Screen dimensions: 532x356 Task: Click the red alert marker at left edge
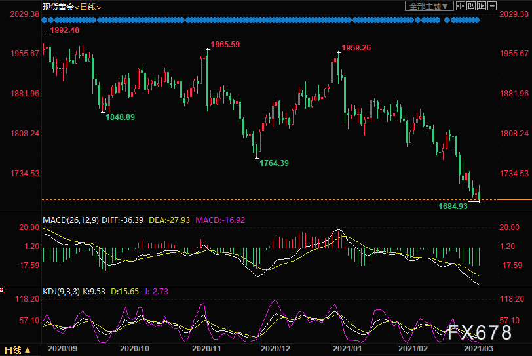pos(2,290)
